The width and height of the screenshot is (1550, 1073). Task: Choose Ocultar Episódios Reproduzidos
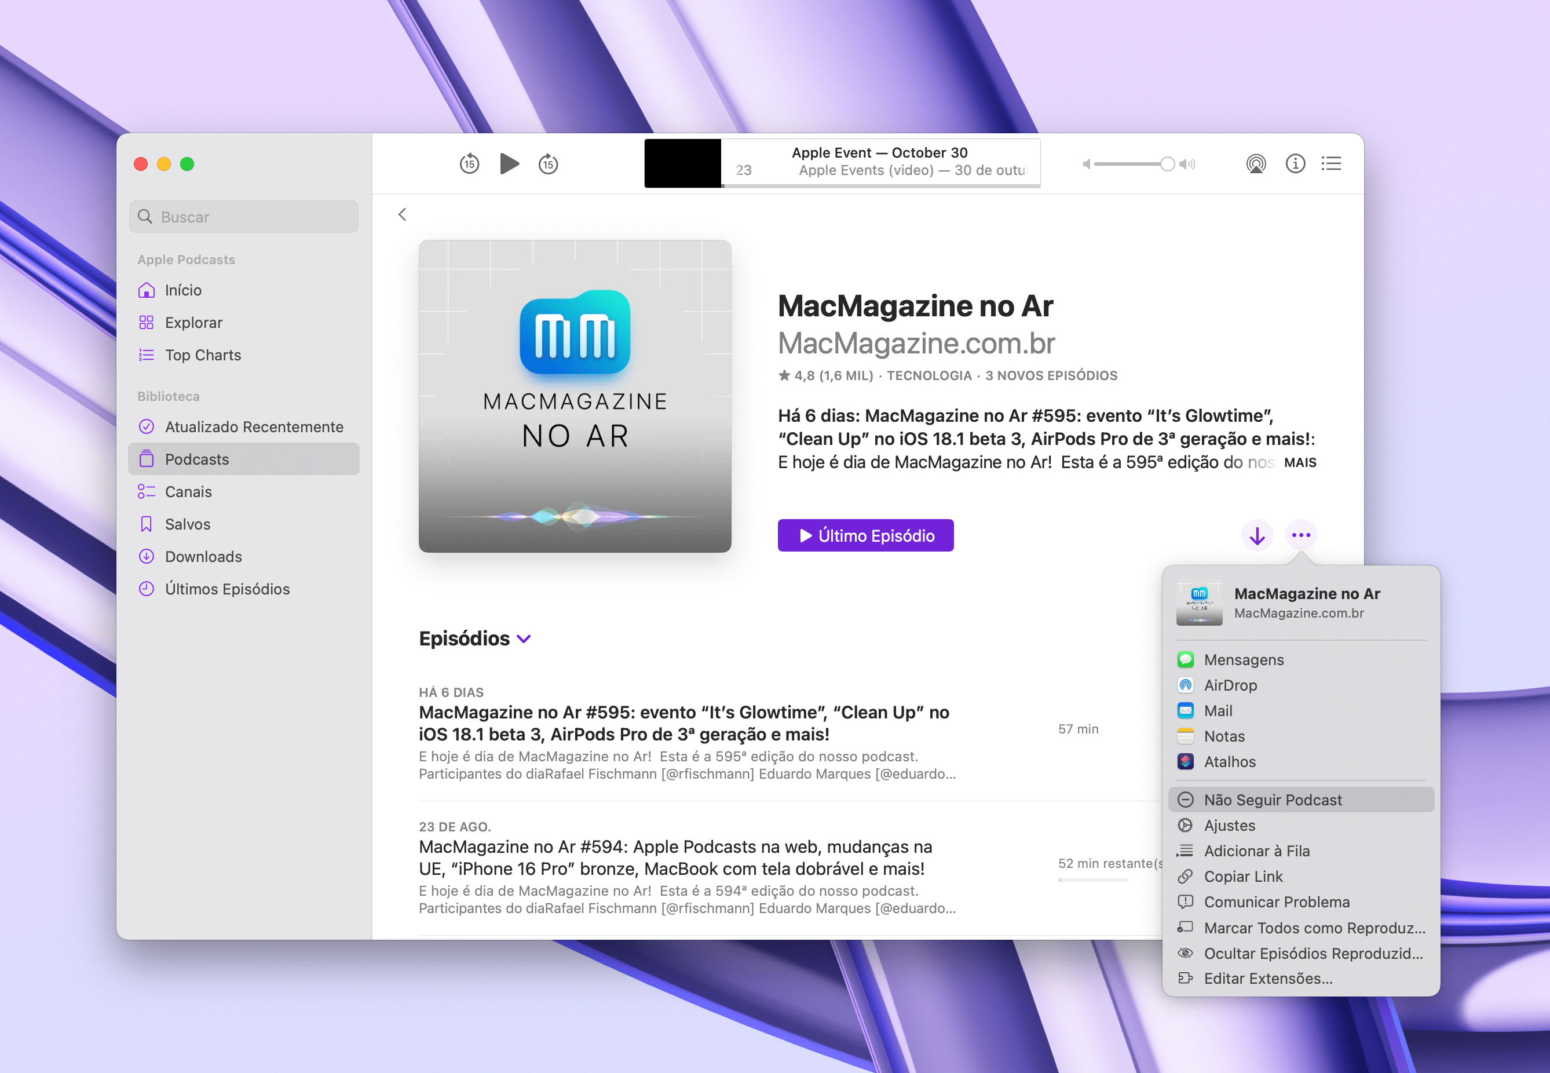[1300, 953]
